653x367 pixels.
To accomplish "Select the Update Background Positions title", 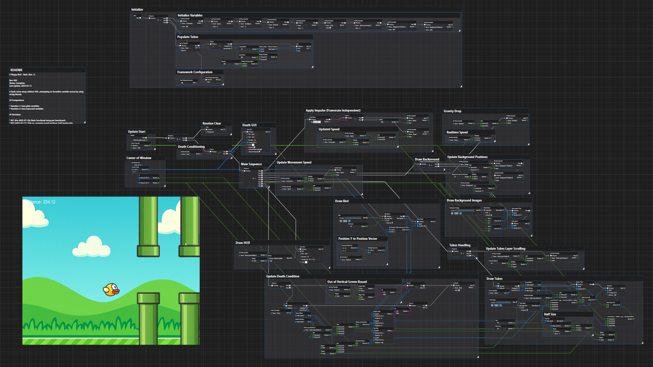I will 467,157.
